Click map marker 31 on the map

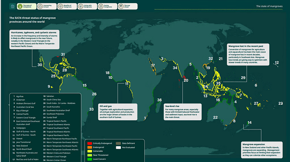(x=63, y=54)
